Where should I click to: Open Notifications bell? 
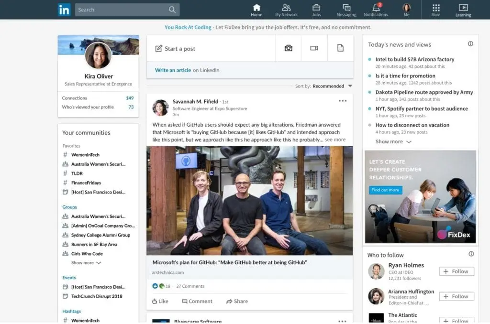(x=376, y=10)
